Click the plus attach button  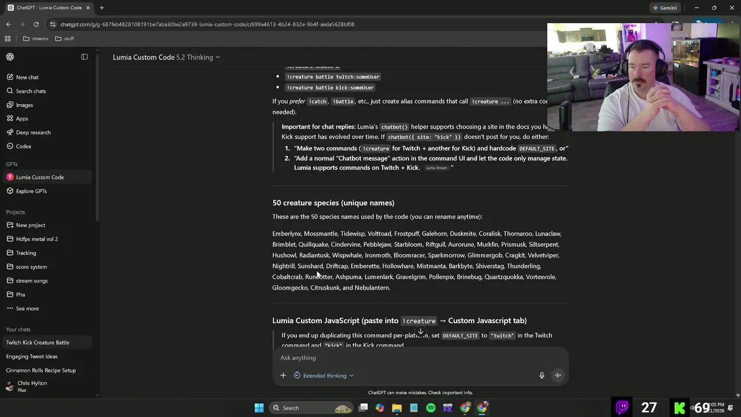pos(283,375)
